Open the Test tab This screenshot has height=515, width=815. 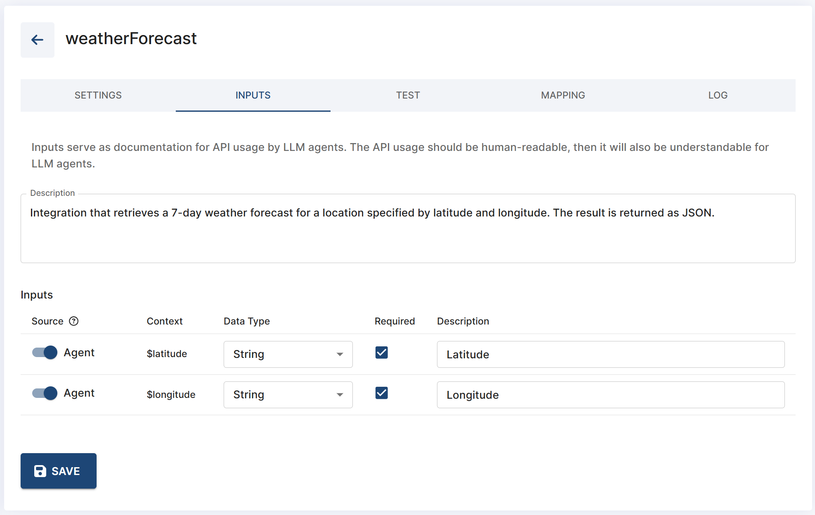click(408, 95)
